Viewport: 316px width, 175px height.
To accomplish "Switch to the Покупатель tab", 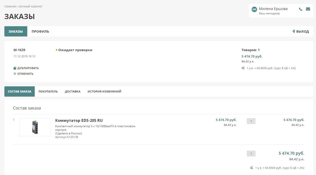I will [48, 91].
